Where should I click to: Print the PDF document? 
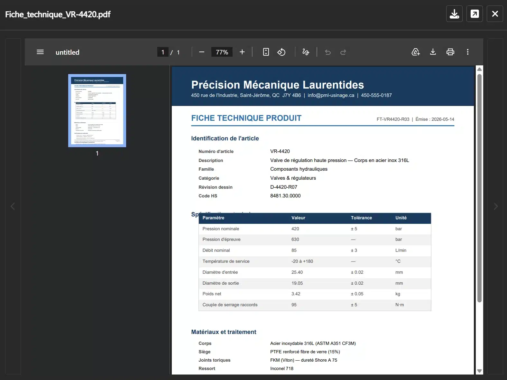pyautogui.click(x=450, y=52)
